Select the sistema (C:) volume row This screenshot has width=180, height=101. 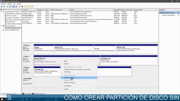tap(82, 19)
